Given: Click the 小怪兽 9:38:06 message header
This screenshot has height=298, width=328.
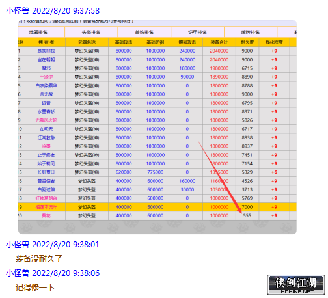Looking at the screenshot, I should [53, 273].
